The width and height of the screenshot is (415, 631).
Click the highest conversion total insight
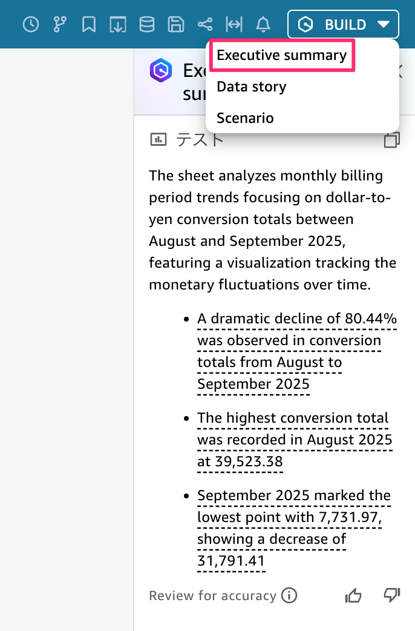[x=295, y=440]
